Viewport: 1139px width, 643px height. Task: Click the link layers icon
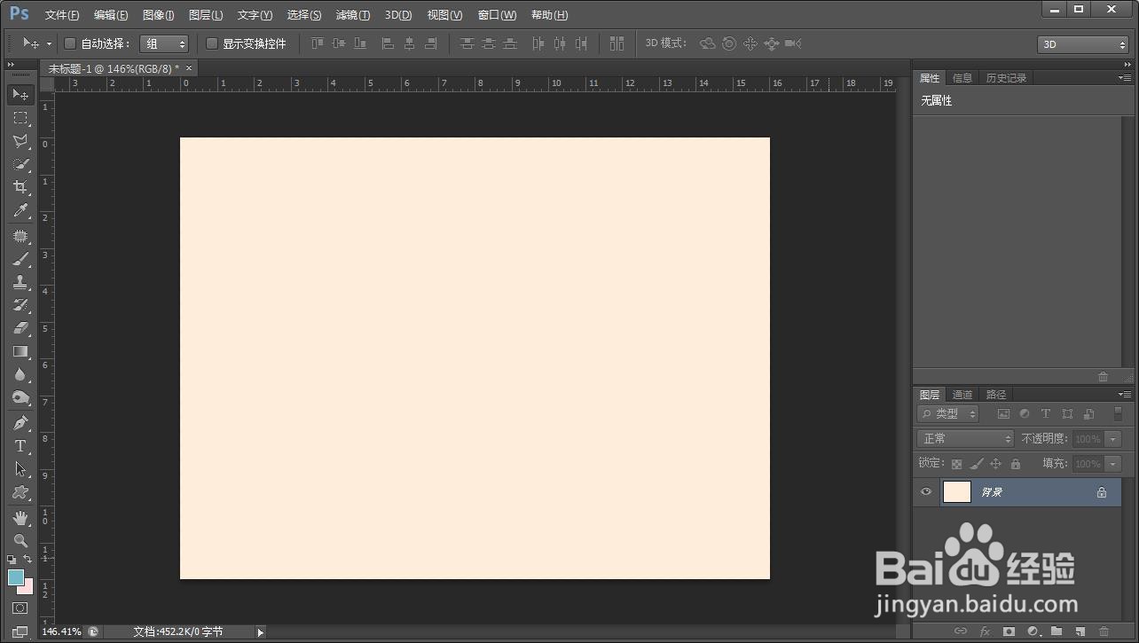[961, 631]
